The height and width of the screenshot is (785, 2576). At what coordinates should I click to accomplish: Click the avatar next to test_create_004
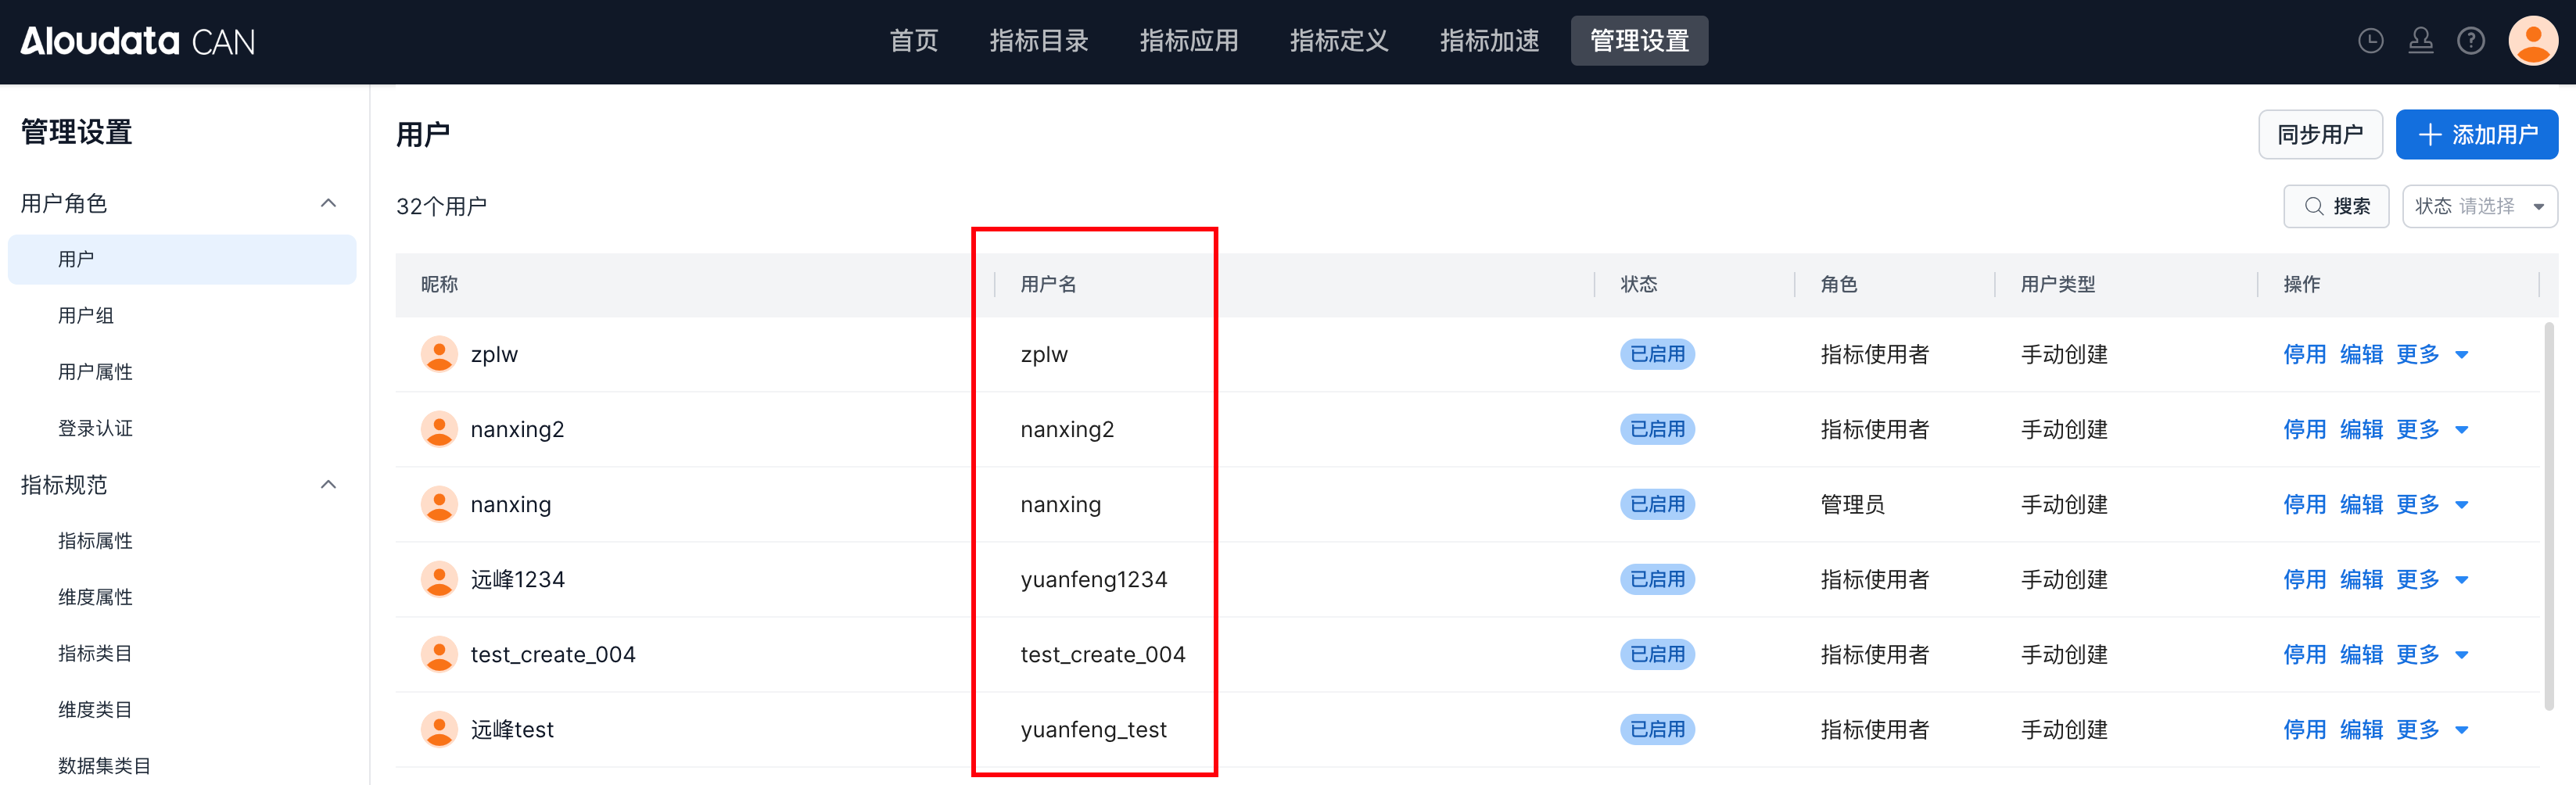pos(439,654)
